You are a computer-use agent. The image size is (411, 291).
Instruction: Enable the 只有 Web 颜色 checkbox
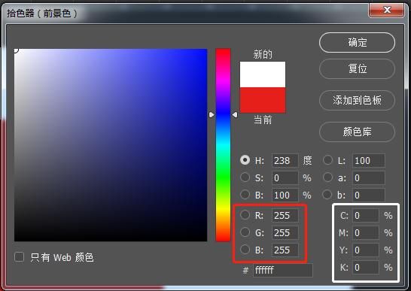click(19, 257)
